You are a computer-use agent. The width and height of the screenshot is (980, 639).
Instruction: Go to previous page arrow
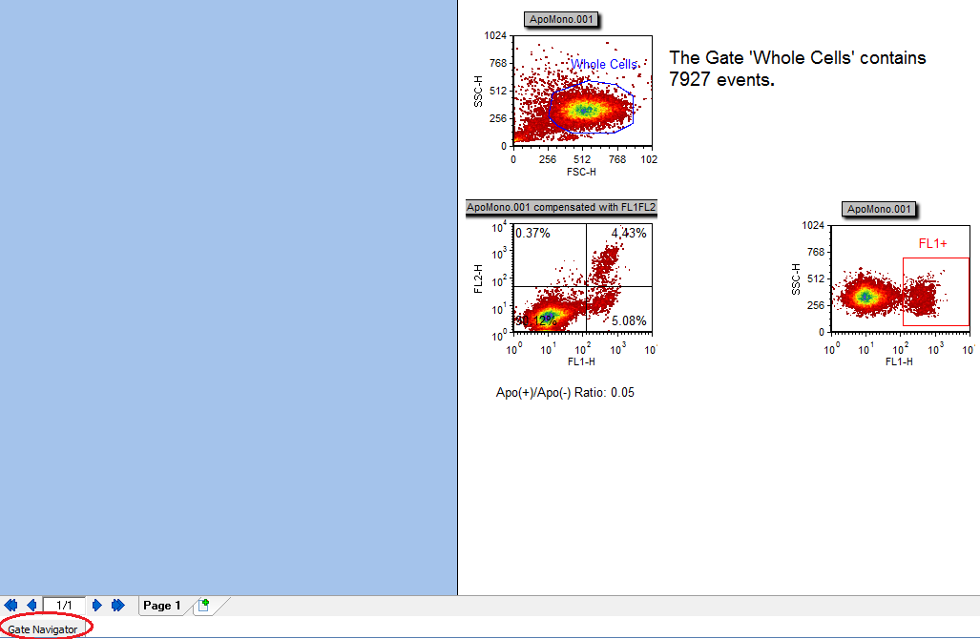pyautogui.click(x=31, y=606)
